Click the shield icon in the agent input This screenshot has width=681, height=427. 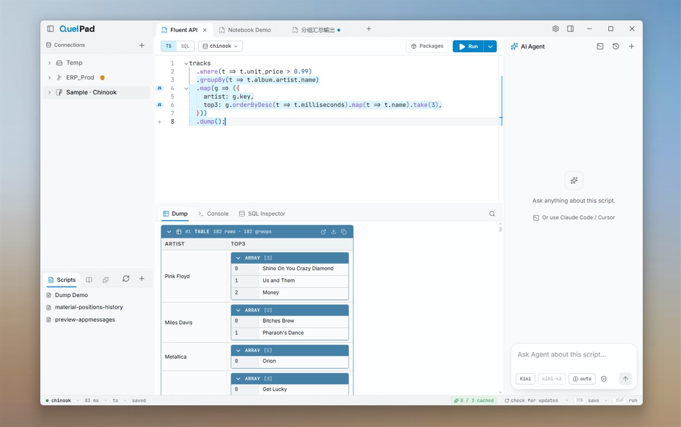(604, 379)
